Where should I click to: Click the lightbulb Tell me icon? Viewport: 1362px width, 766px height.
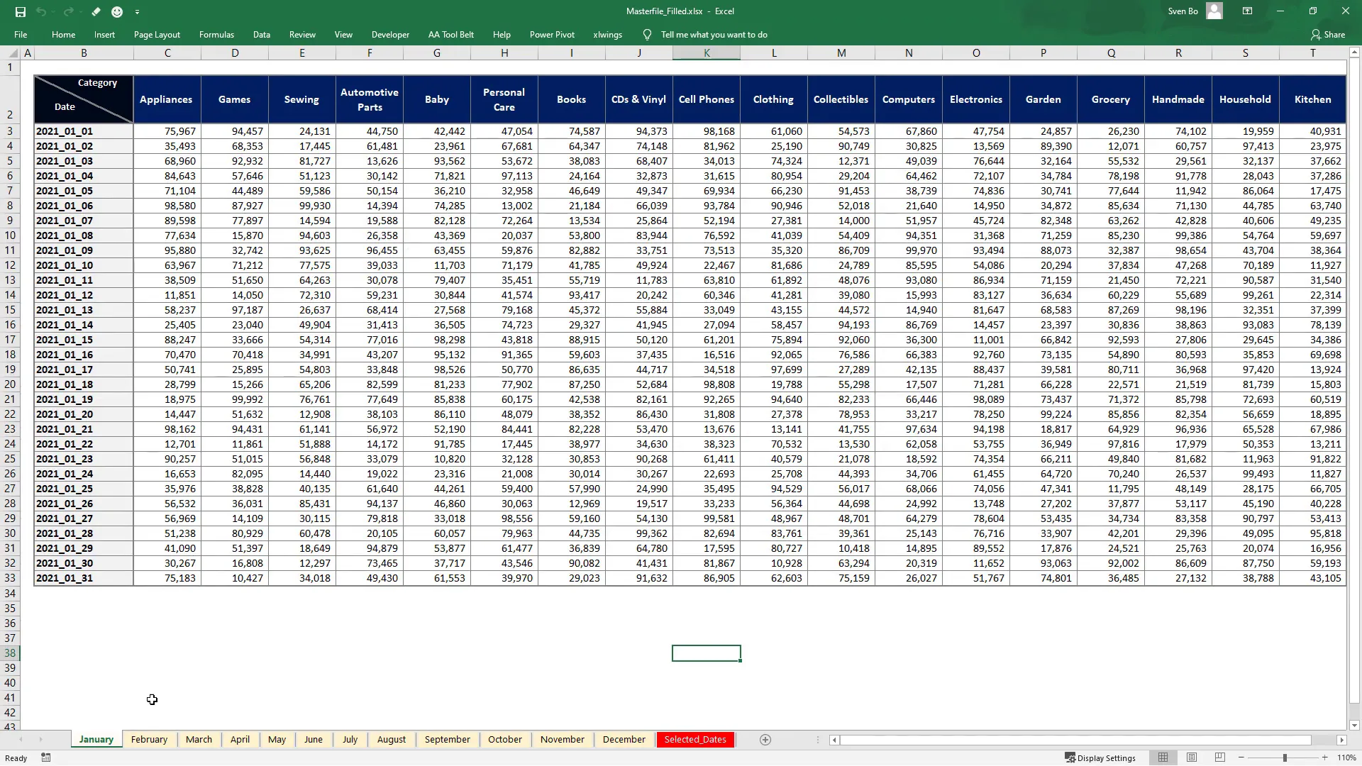click(647, 34)
